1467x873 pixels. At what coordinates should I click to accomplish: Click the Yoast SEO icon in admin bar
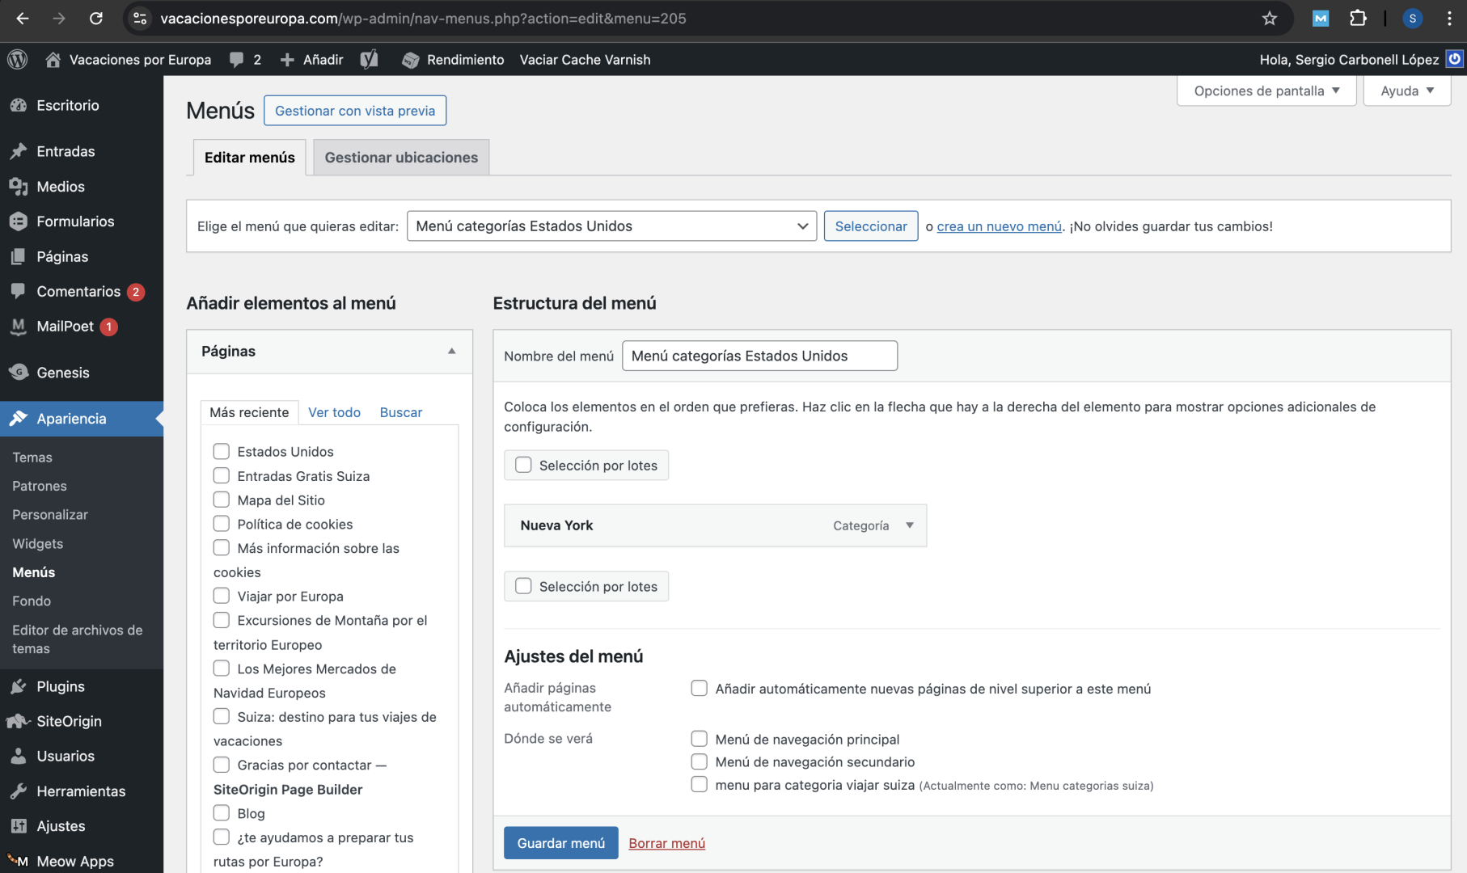(x=369, y=59)
